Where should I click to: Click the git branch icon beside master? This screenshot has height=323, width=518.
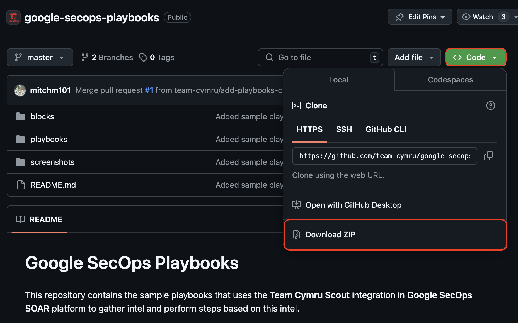click(x=18, y=57)
